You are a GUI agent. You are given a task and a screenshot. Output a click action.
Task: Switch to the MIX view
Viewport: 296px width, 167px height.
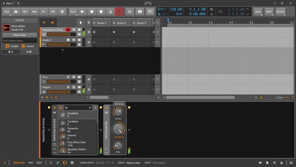pos(31,163)
